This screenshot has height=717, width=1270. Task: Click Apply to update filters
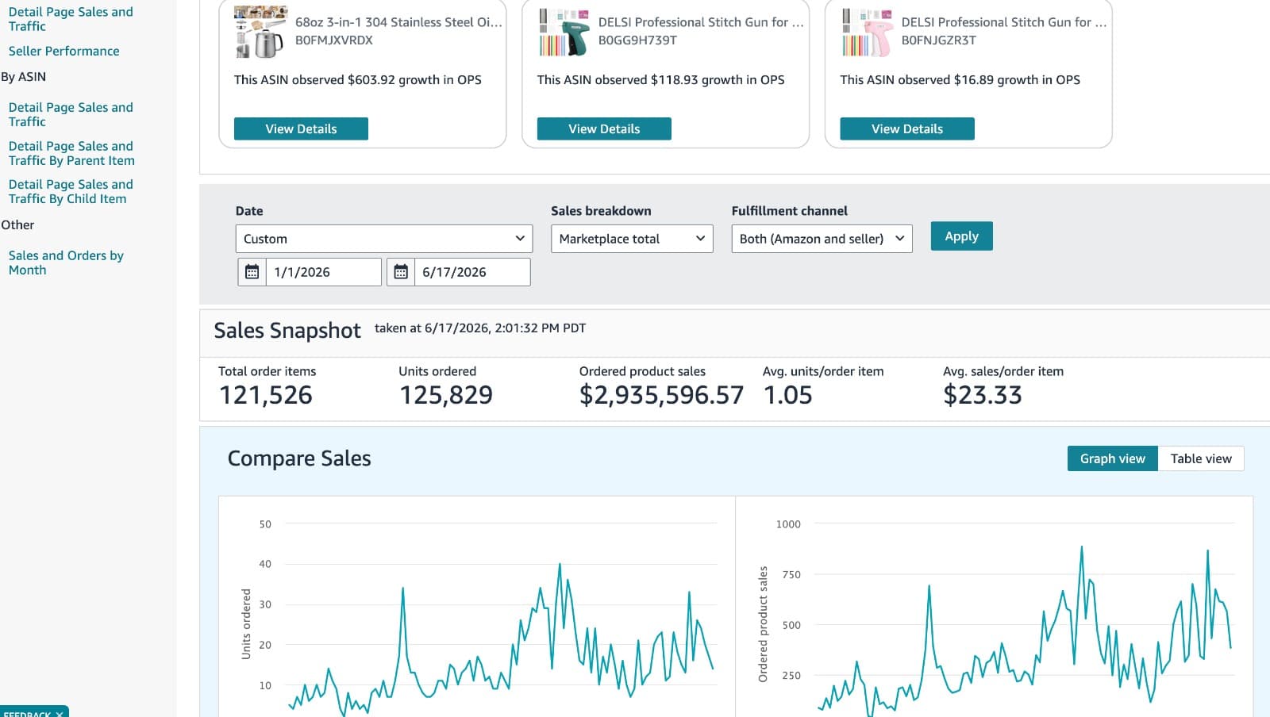click(x=961, y=236)
